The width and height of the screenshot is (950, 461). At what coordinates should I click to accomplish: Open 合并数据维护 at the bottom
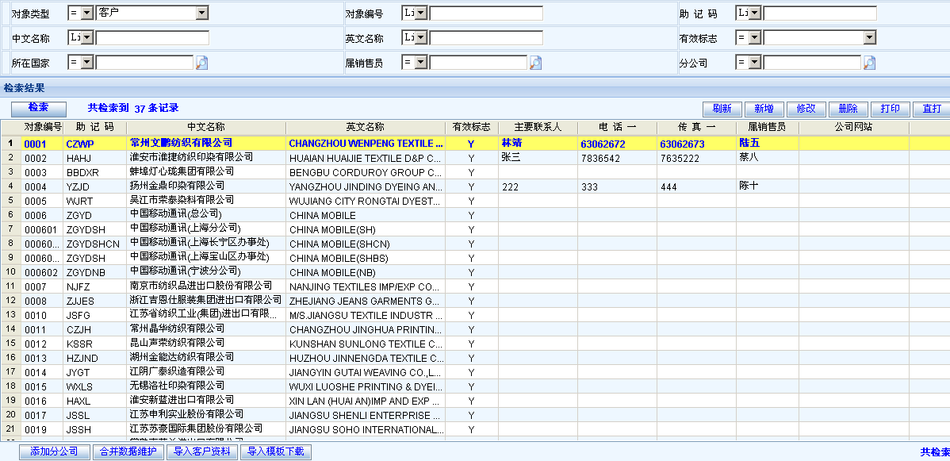click(x=128, y=452)
